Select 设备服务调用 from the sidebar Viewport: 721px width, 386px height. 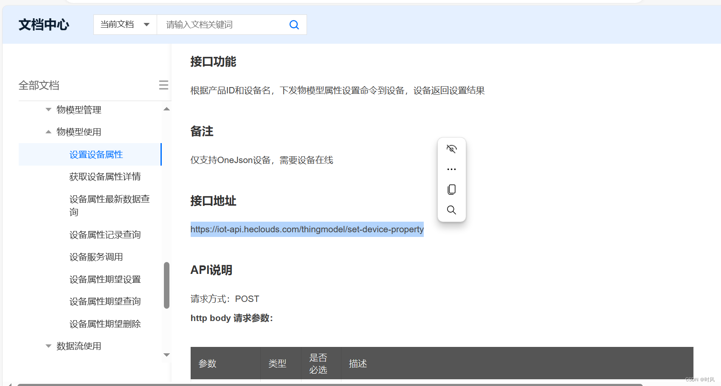pyautogui.click(x=96, y=256)
